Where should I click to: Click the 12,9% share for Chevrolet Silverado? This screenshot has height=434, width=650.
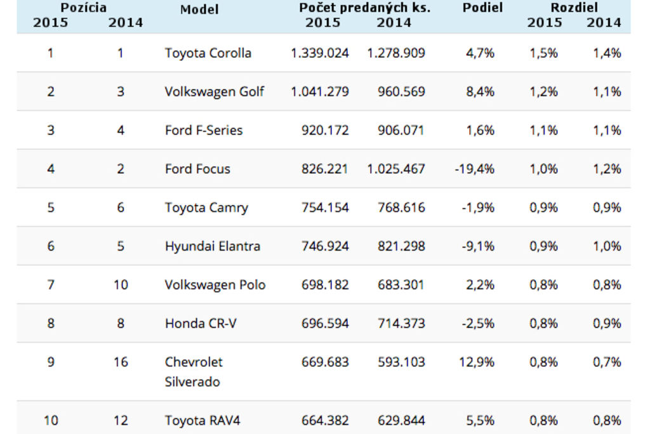[476, 362]
